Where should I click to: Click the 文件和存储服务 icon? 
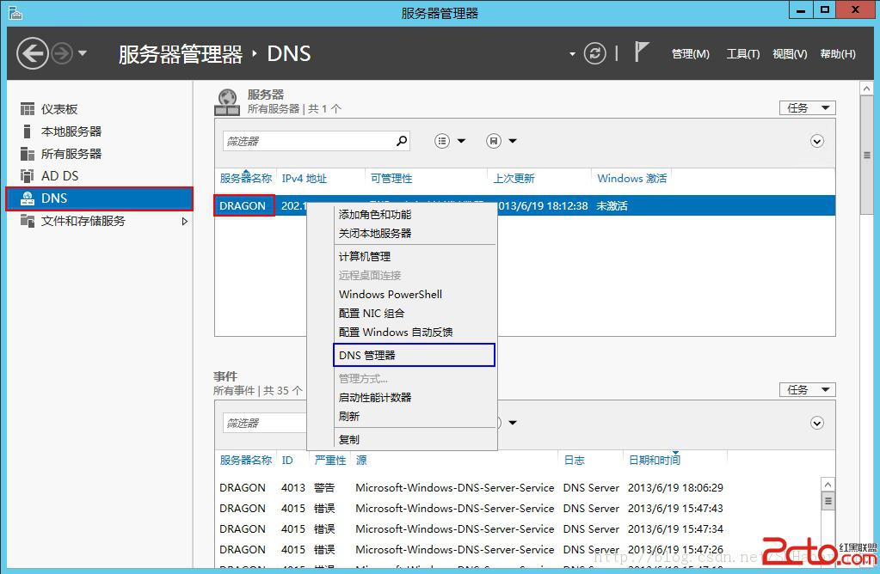(x=27, y=221)
